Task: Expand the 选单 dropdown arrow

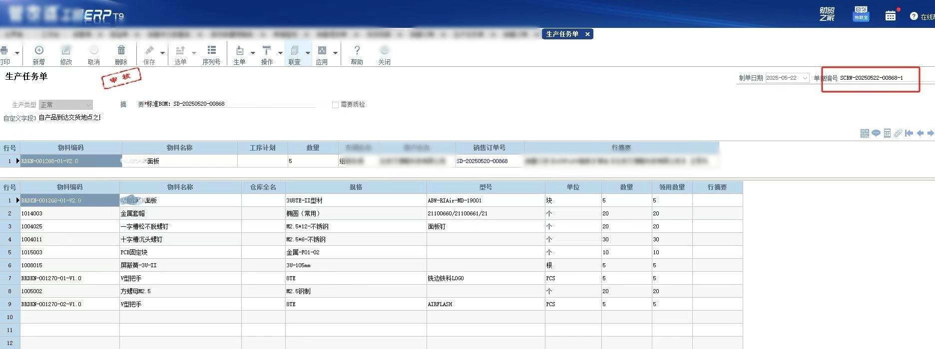Action: pyautogui.click(x=194, y=53)
